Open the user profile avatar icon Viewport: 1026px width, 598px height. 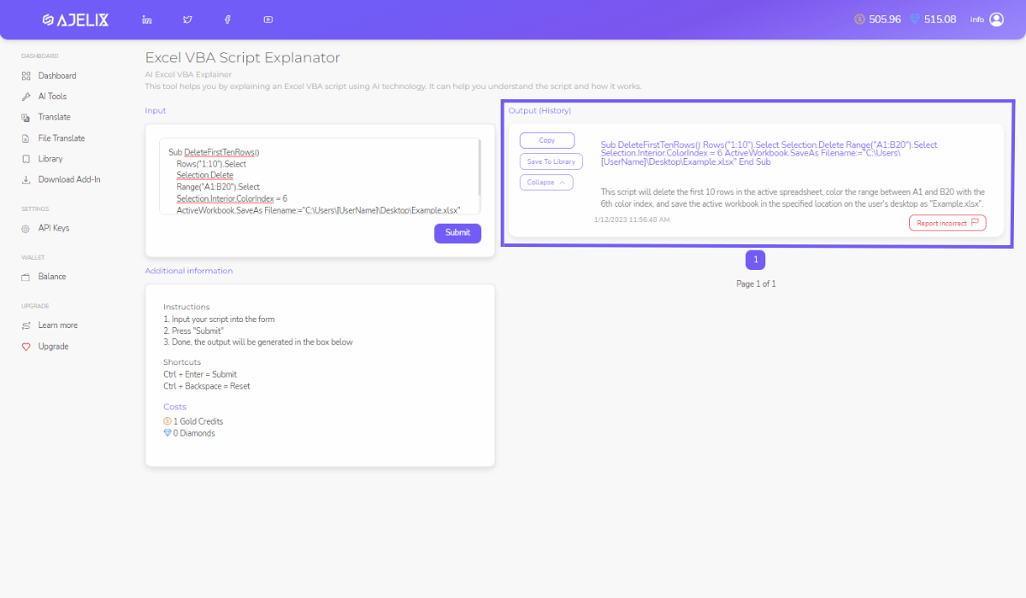(x=996, y=19)
